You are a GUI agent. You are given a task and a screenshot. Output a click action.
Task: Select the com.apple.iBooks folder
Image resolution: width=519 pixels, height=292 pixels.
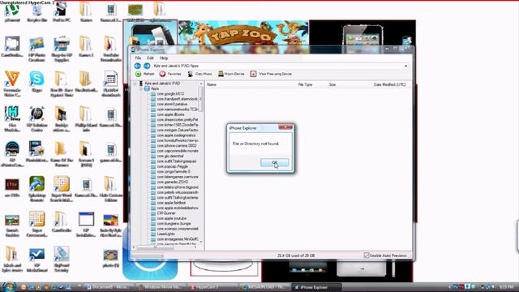click(168, 114)
